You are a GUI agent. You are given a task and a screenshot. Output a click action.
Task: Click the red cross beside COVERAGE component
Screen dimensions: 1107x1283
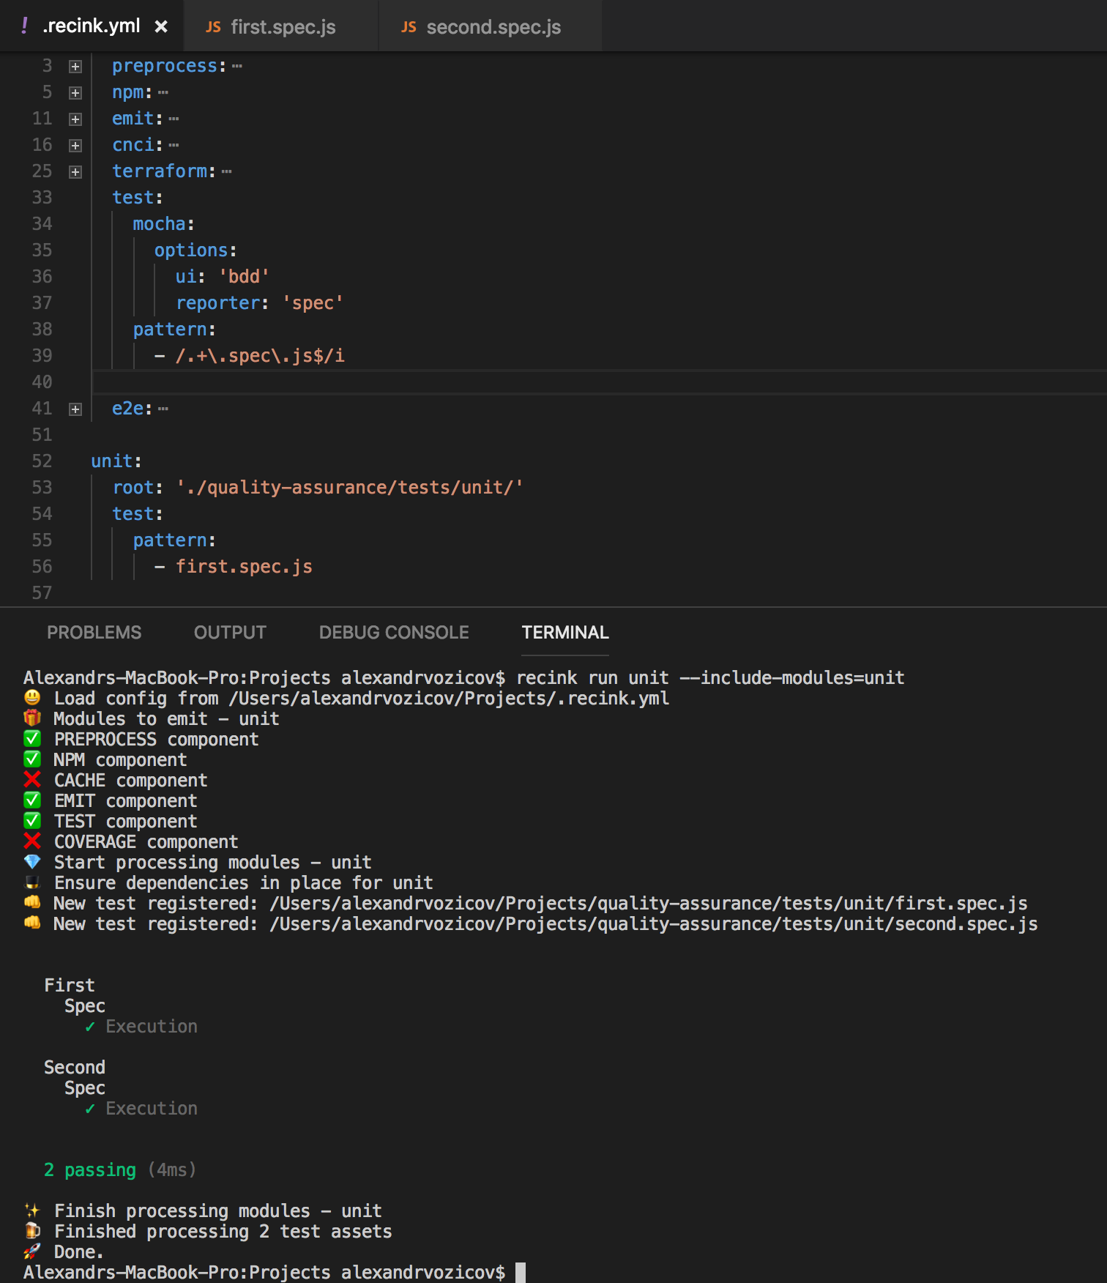pos(32,841)
